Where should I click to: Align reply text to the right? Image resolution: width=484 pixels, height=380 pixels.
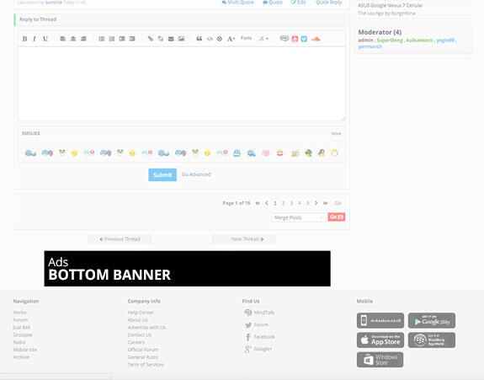83,39
